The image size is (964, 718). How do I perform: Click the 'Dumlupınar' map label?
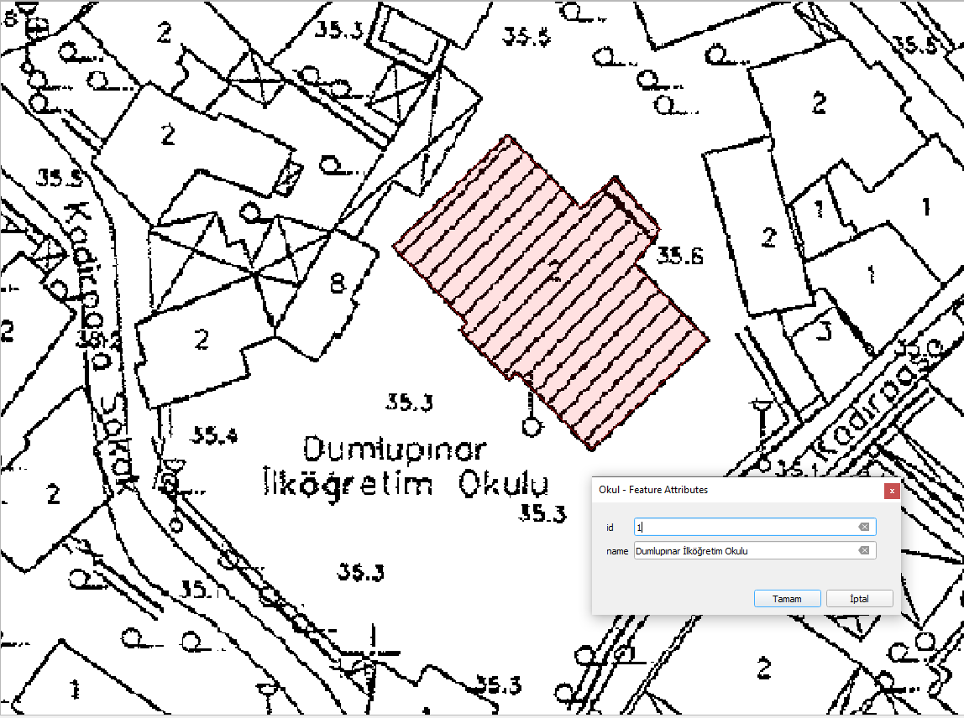point(396,450)
